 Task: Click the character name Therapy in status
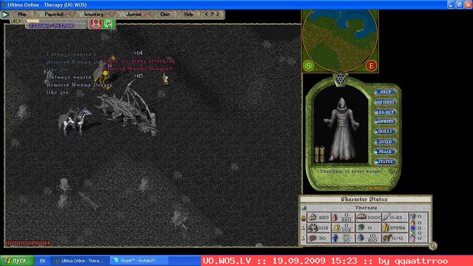click(366, 208)
